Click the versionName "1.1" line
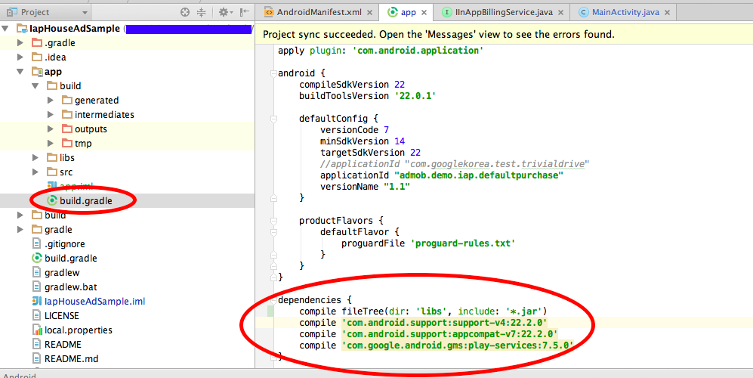 click(x=366, y=187)
